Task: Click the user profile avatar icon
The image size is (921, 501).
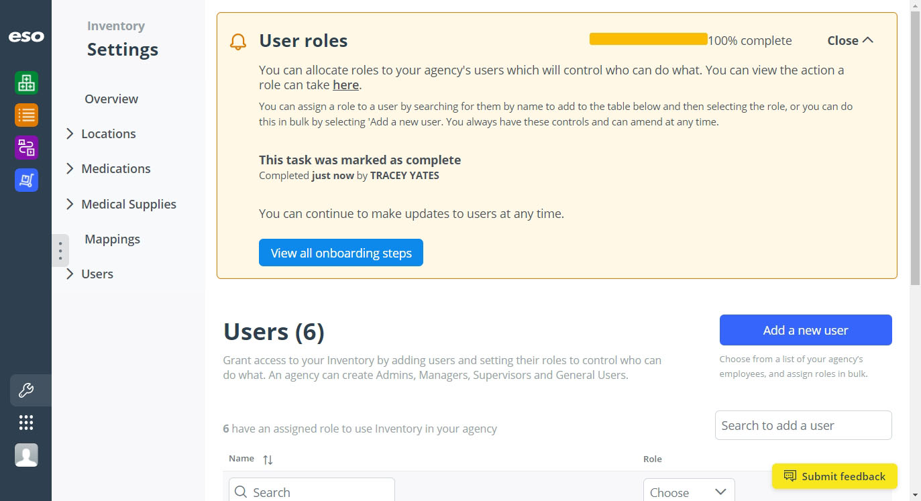Action: pos(26,455)
